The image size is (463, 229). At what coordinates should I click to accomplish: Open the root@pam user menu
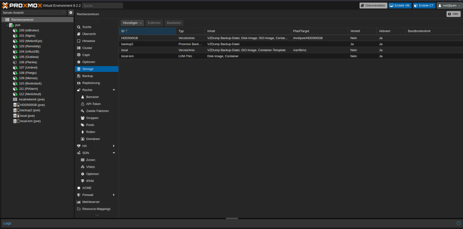pos(450,5)
